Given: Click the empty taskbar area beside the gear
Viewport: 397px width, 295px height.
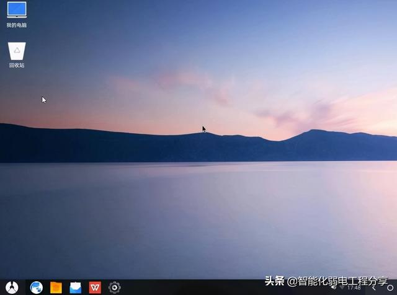Looking at the screenshot, I should pos(190,288).
